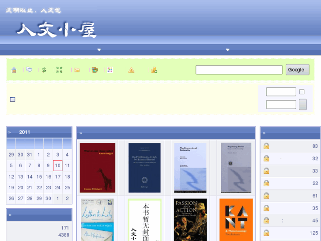Click the 4388 count in statistics panel
The width and height of the screenshot is (321, 241).
[64, 235]
